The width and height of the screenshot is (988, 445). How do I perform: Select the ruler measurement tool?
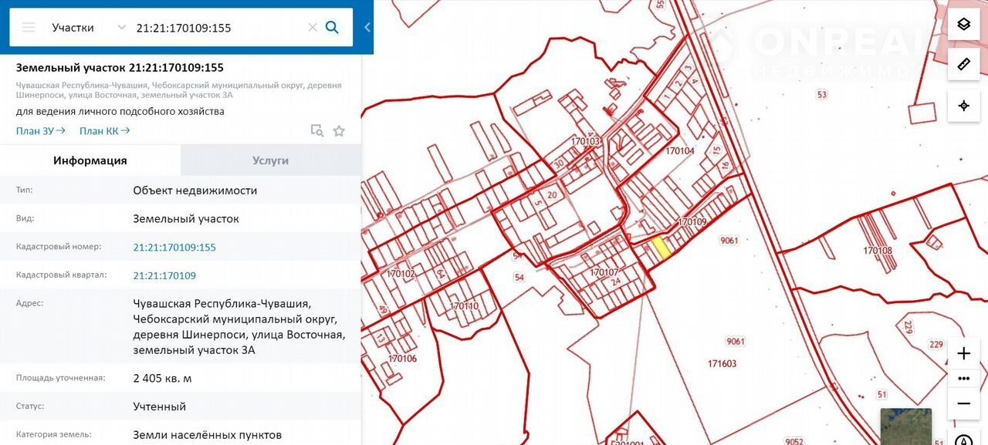963,65
